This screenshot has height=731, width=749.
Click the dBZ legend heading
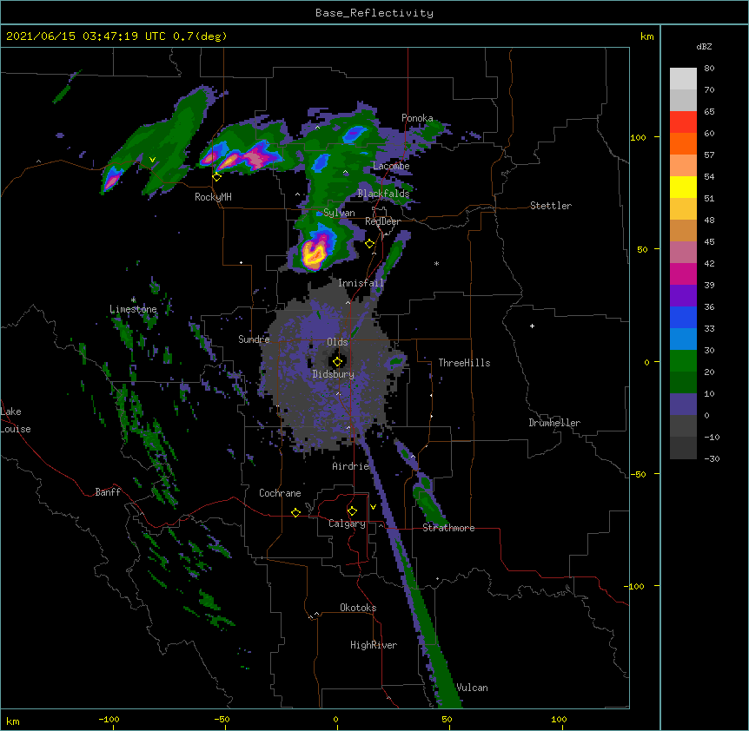coord(704,47)
